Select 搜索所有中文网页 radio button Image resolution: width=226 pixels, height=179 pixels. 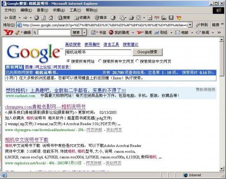pyautogui.click(x=100, y=61)
